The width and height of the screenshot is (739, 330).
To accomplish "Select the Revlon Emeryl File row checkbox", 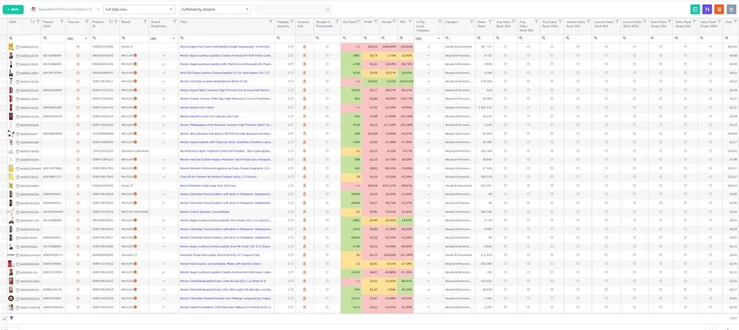I will [x=4, y=107].
